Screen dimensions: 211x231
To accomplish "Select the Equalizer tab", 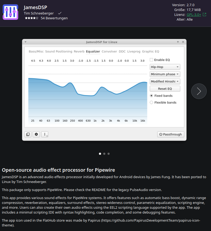I will click(93, 52).
